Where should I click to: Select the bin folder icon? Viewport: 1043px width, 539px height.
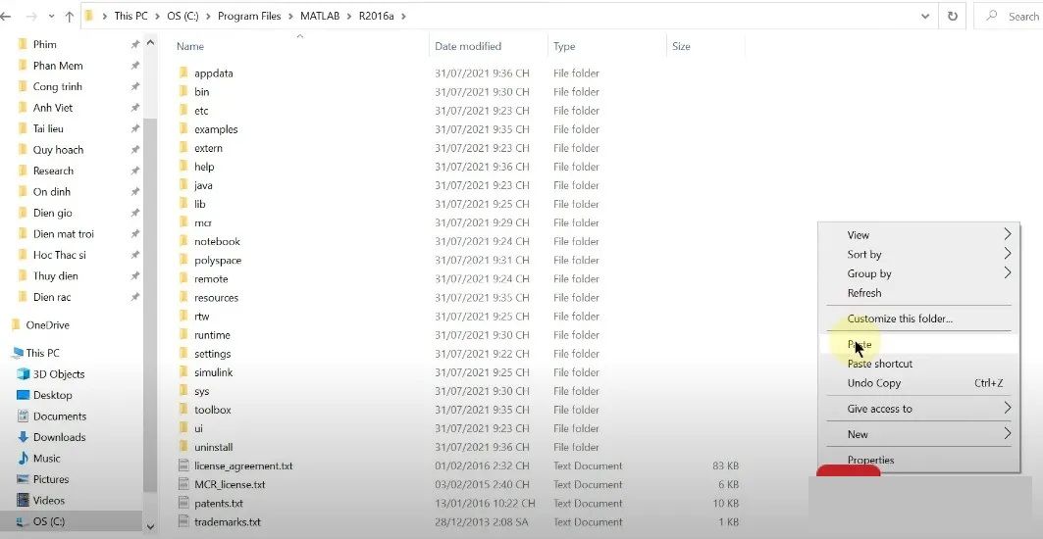coord(183,92)
